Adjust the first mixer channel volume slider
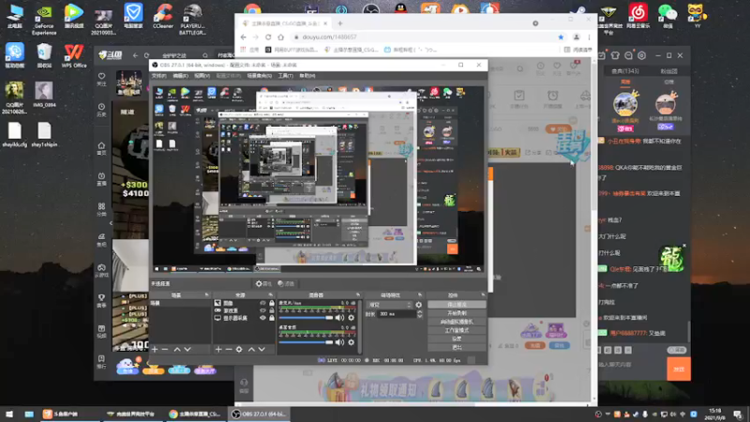This screenshot has height=422, width=750. pyautogui.click(x=306, y=318)
